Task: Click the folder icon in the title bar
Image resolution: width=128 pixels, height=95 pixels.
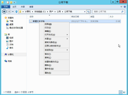Action: tap(3, 2)
